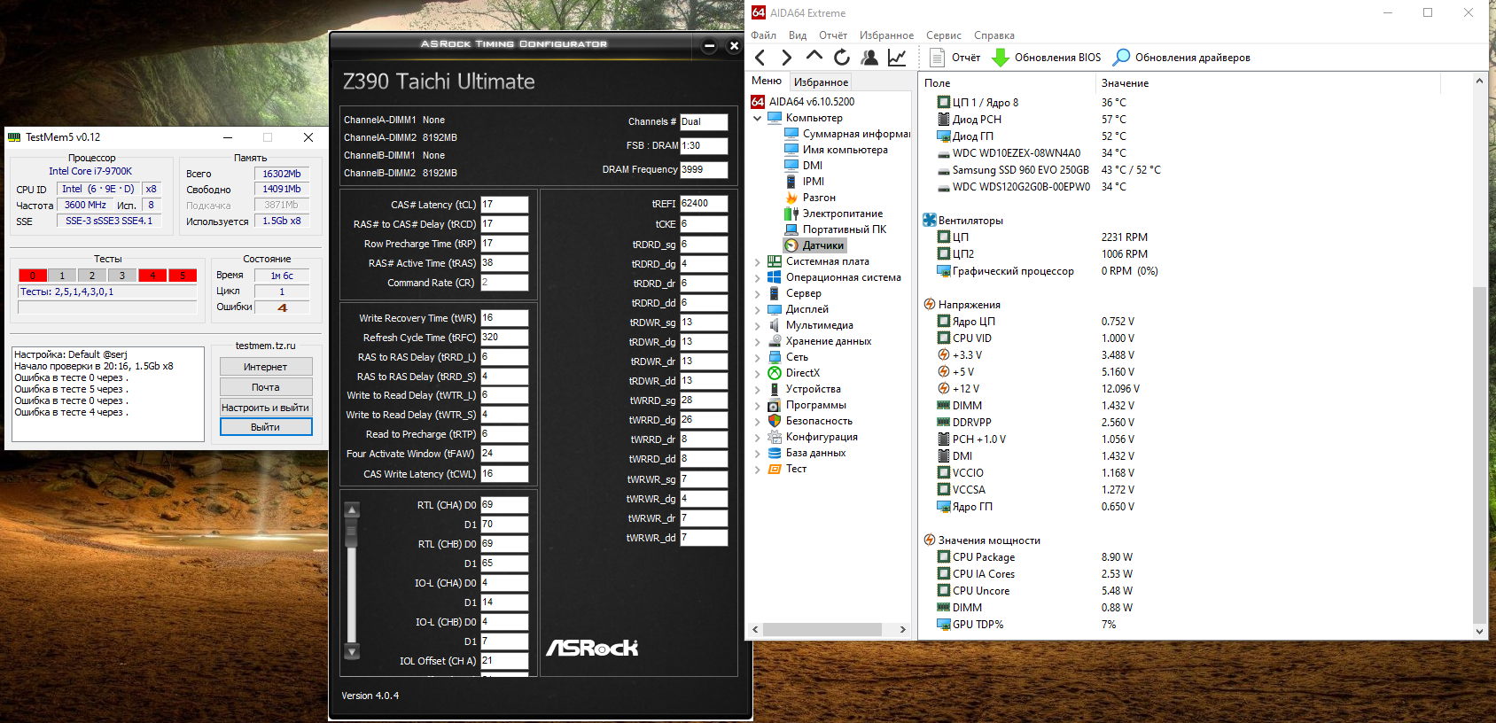This screenshot has width=1496, height=723.
Task: Open the Вид menu
Action: (798, 35)
